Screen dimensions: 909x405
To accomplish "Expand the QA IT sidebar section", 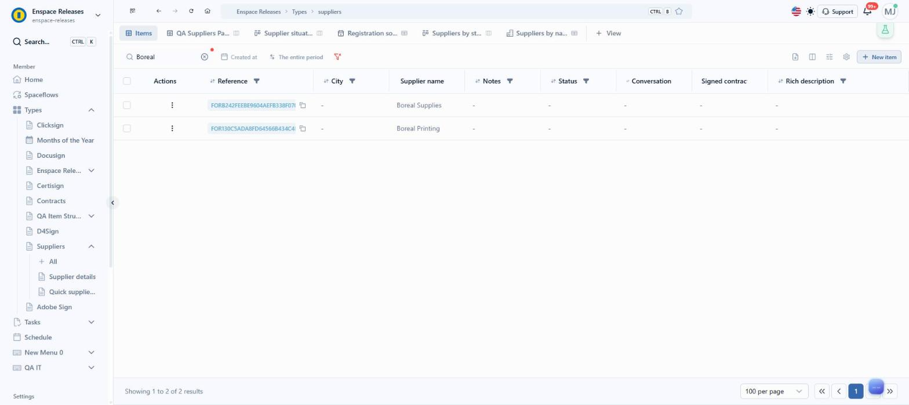I will [x=91, y=367].
